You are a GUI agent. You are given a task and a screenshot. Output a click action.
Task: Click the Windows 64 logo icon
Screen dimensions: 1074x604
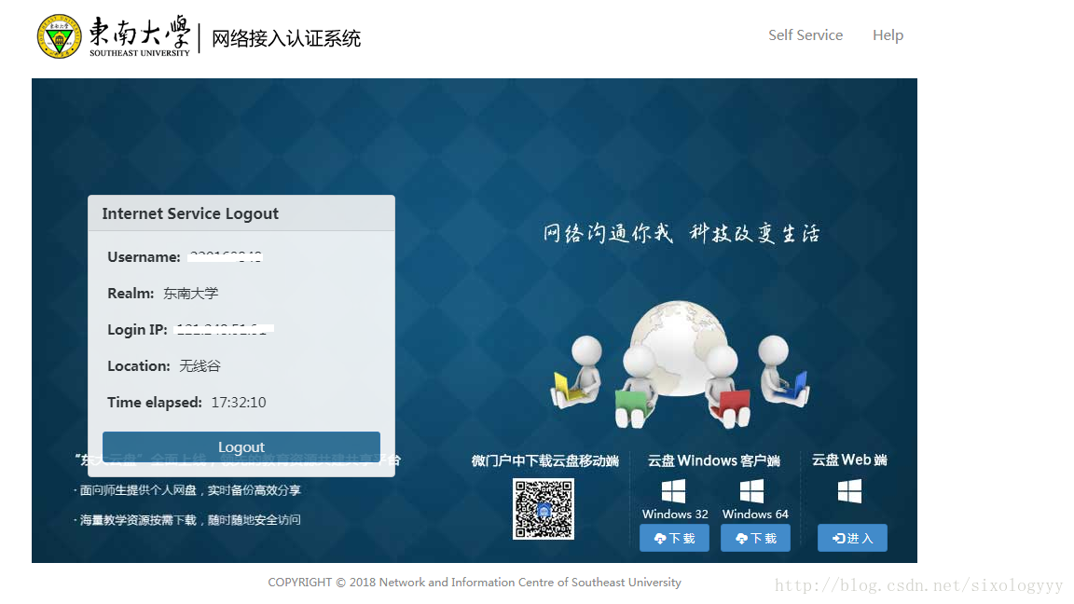(751, 491)
